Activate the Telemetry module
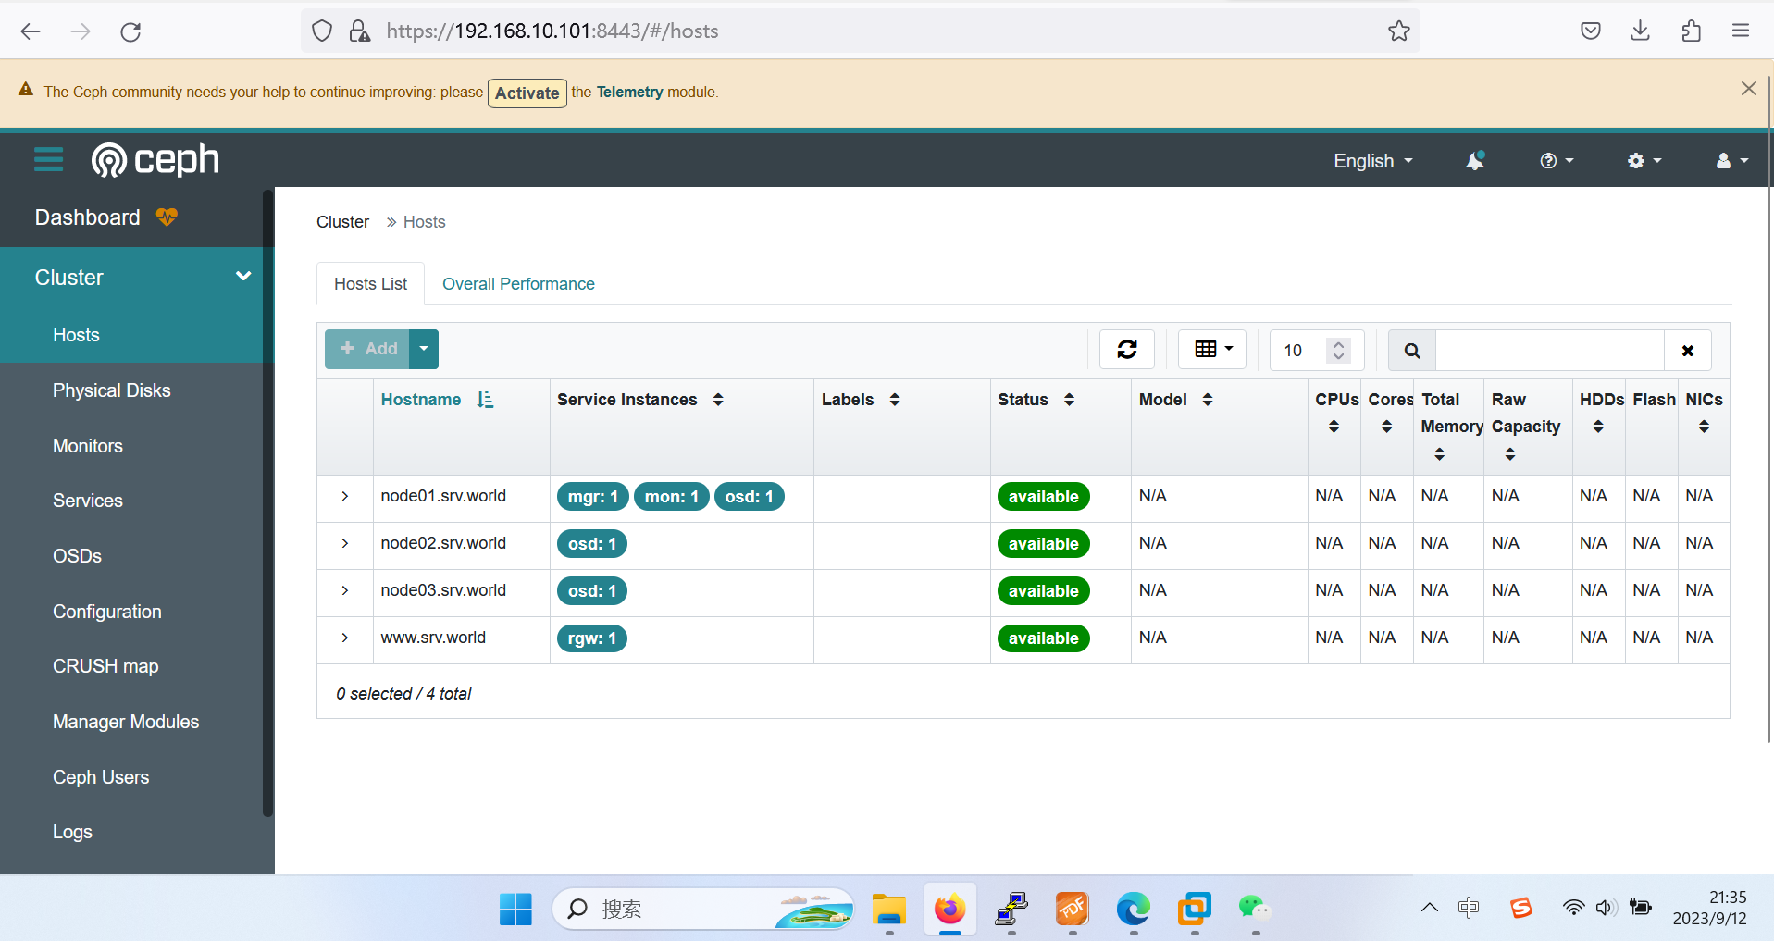This screenshot has height=941, width=1774. pos(527,93)
